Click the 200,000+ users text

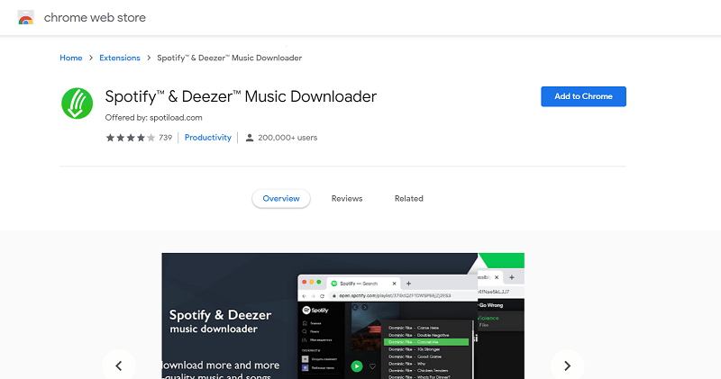[287, 138]
